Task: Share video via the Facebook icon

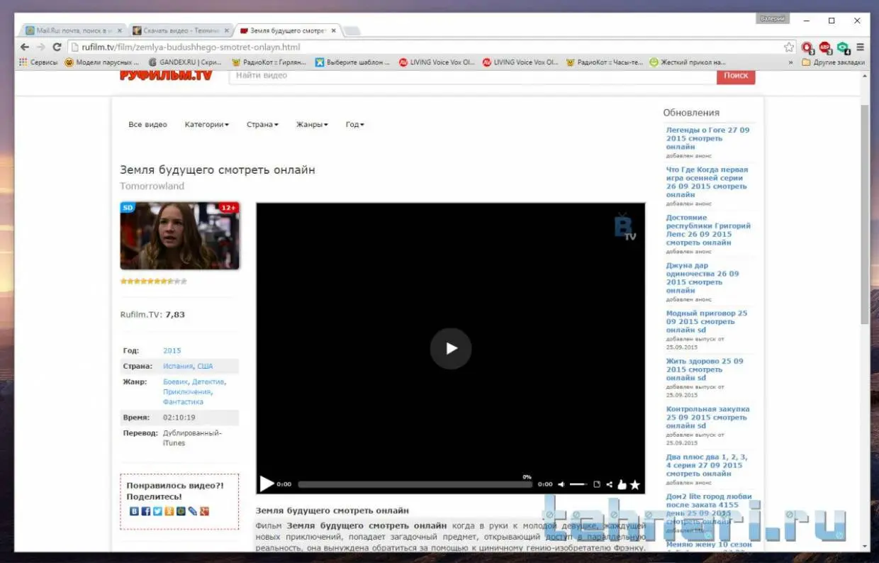Action: (145, 511)
